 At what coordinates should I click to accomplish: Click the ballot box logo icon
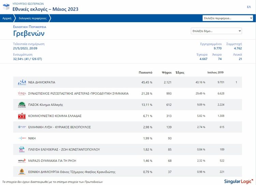tap(6, 7)
